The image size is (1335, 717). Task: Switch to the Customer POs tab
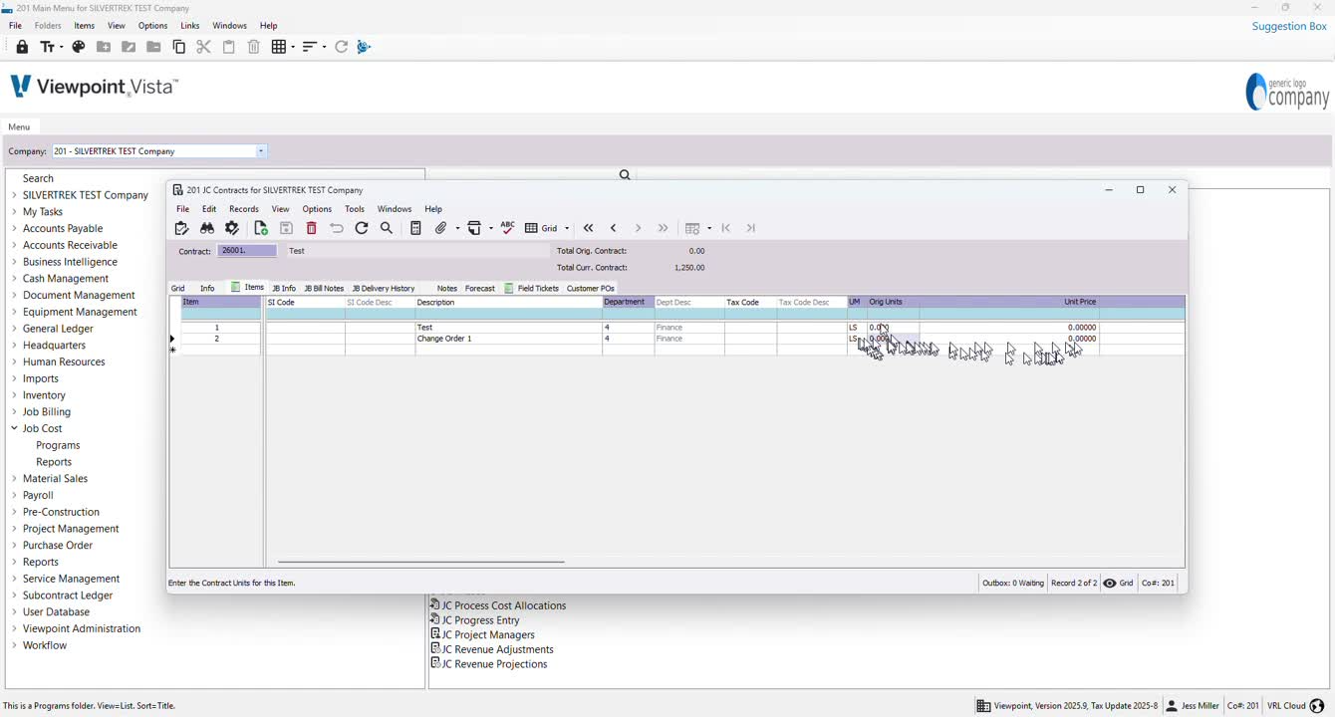[x=591, y=289]
